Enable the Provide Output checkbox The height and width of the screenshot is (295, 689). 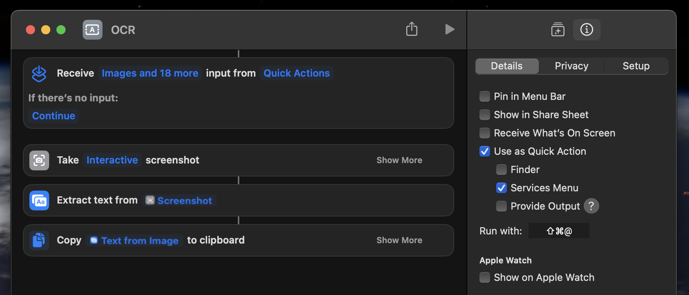(x=502, y=206)
